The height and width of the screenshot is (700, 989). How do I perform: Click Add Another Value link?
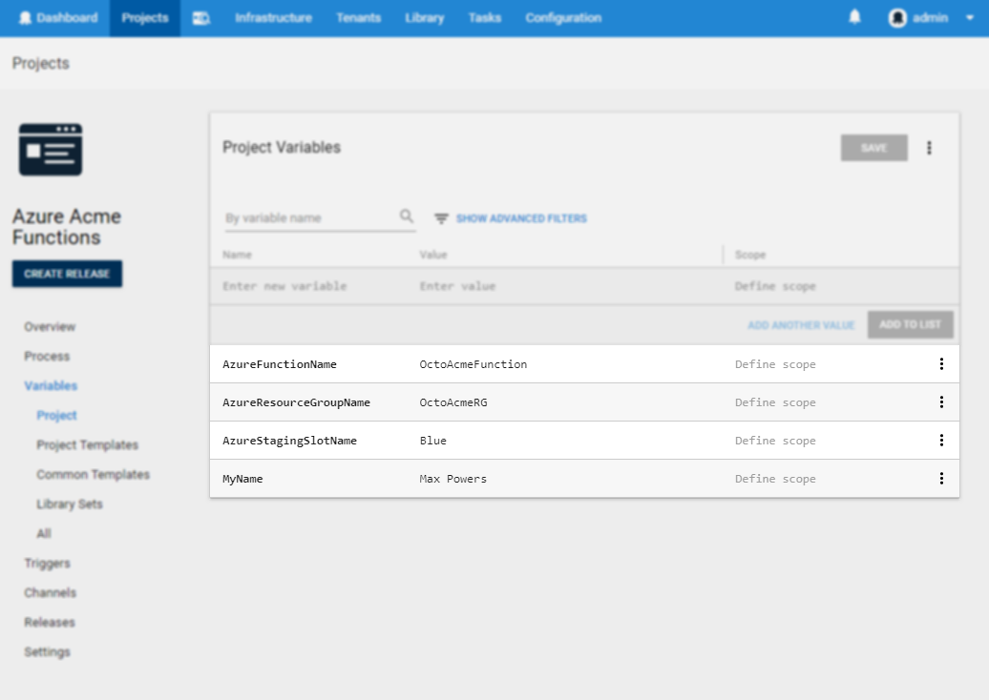coord(801,325)
